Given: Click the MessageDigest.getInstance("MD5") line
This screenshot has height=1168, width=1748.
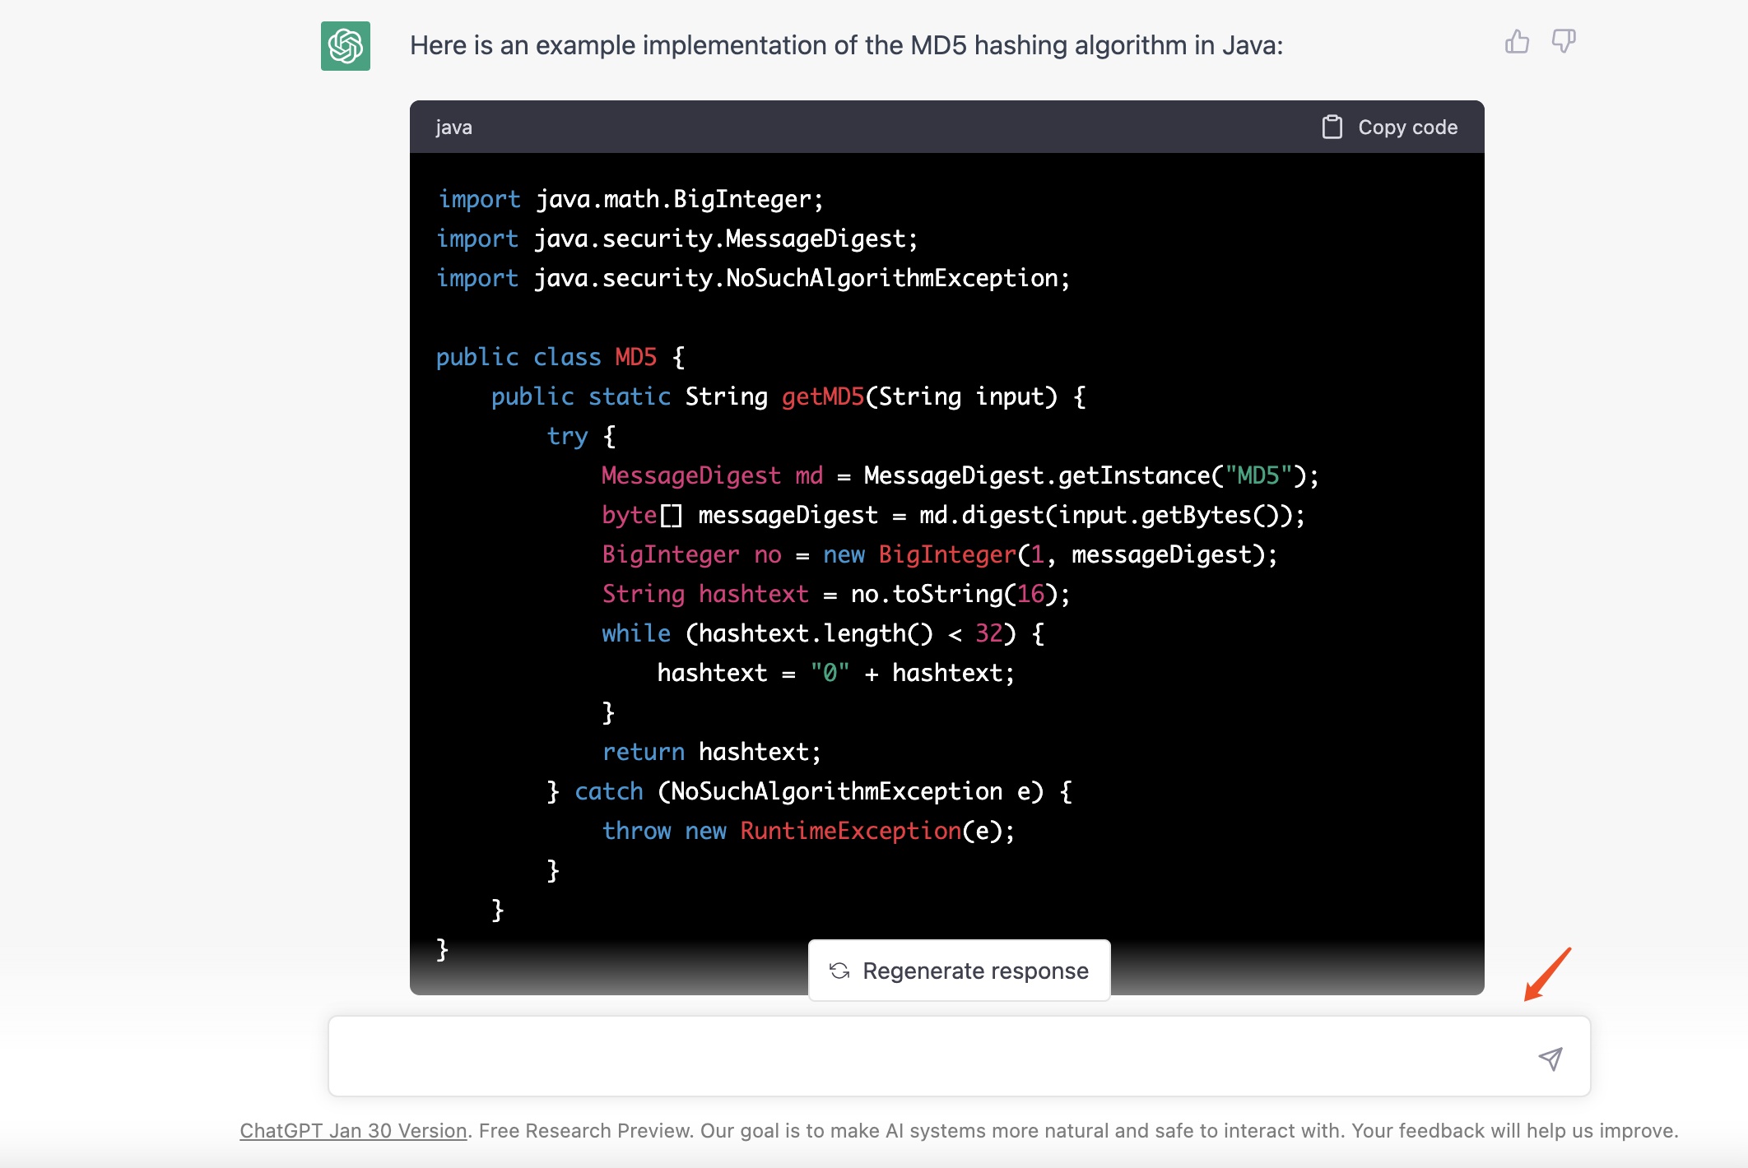Looking at the screenshot, I should click(x=960, y=475).
